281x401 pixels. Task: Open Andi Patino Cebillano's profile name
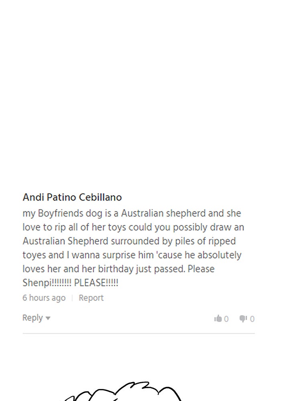(72, 197)
